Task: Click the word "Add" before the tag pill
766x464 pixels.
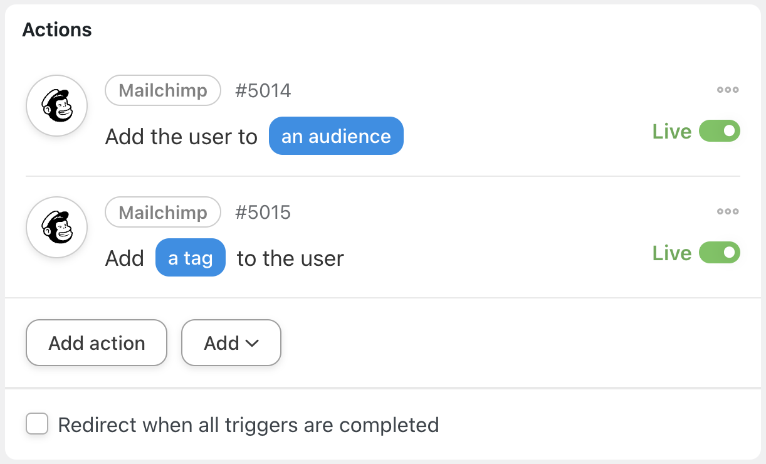Action: point(124,258)
